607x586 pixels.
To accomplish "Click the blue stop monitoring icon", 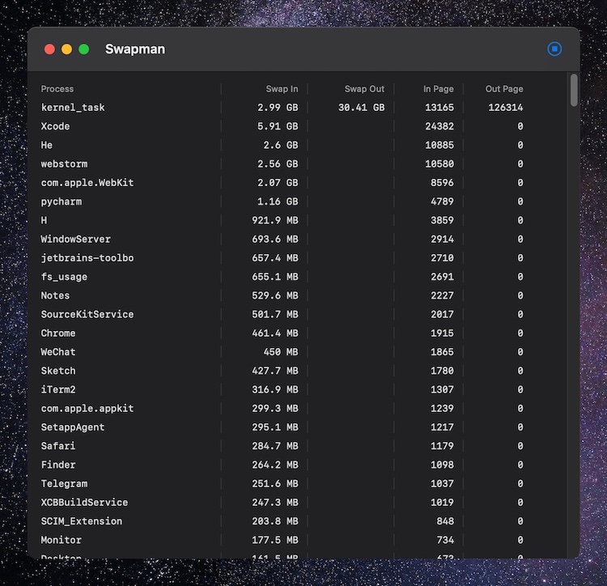I will 554,49.
